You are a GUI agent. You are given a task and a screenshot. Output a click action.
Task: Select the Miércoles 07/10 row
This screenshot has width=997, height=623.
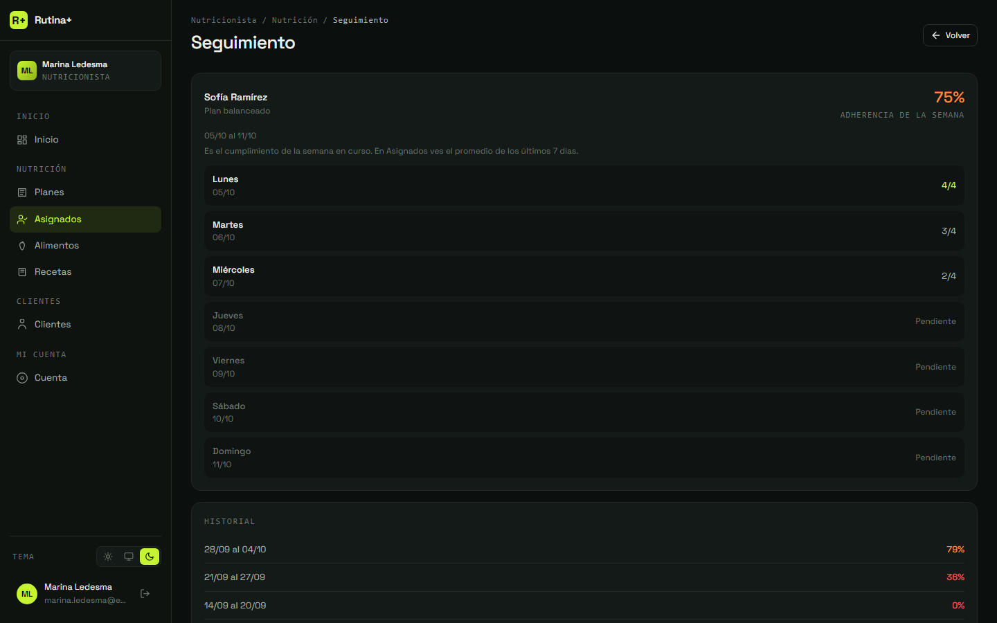point(584,276)
